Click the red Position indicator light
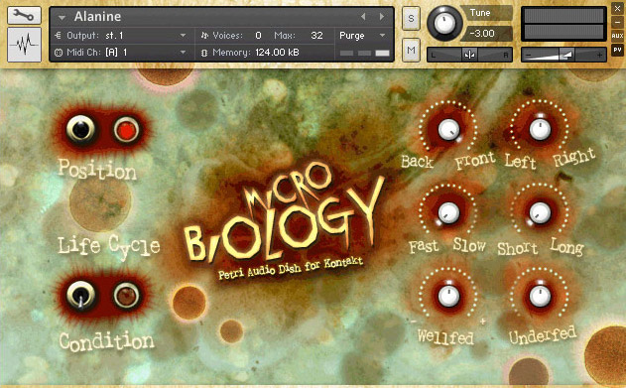This screenshot has height=388, width=626. coord(126,130)
